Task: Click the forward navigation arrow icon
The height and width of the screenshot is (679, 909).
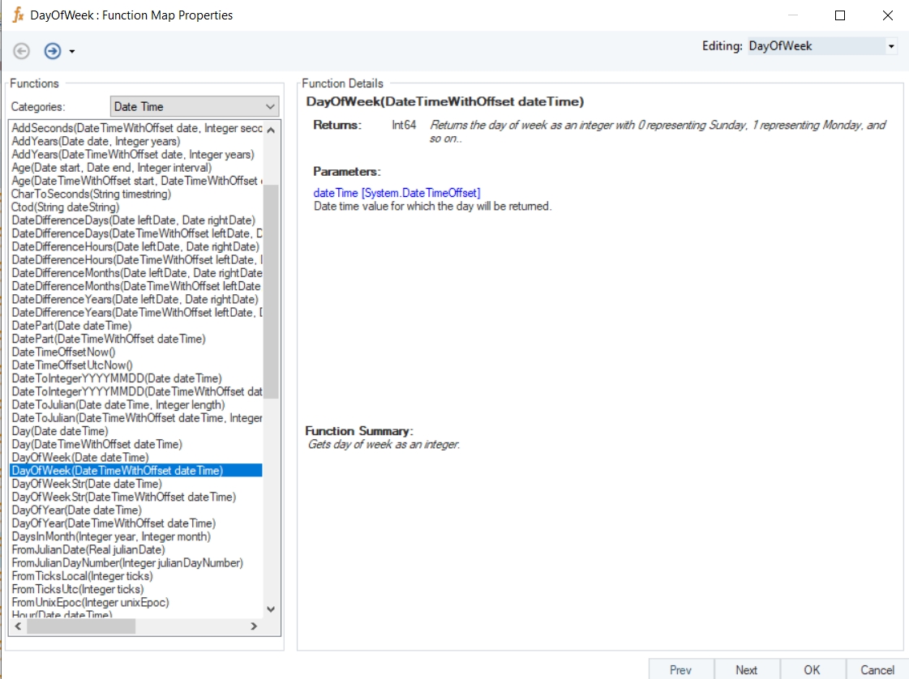Action: 53,51
